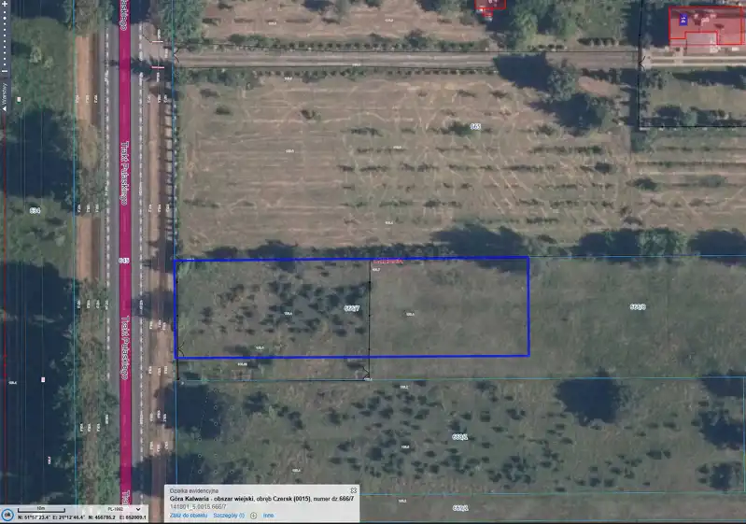Screen dimensions: 746x524
Task: Close the Działka ewidencyjna info popup
Action: pyautogui.click(x=354, y=490)
